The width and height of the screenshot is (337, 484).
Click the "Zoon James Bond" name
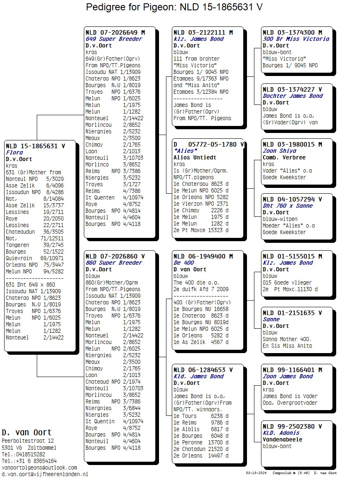(x=288, y=376)
